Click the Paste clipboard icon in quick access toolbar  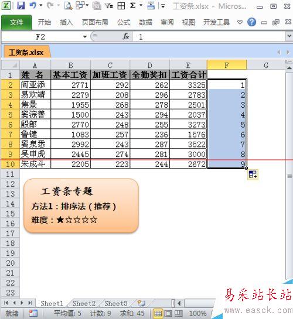[x=97, y=5]
